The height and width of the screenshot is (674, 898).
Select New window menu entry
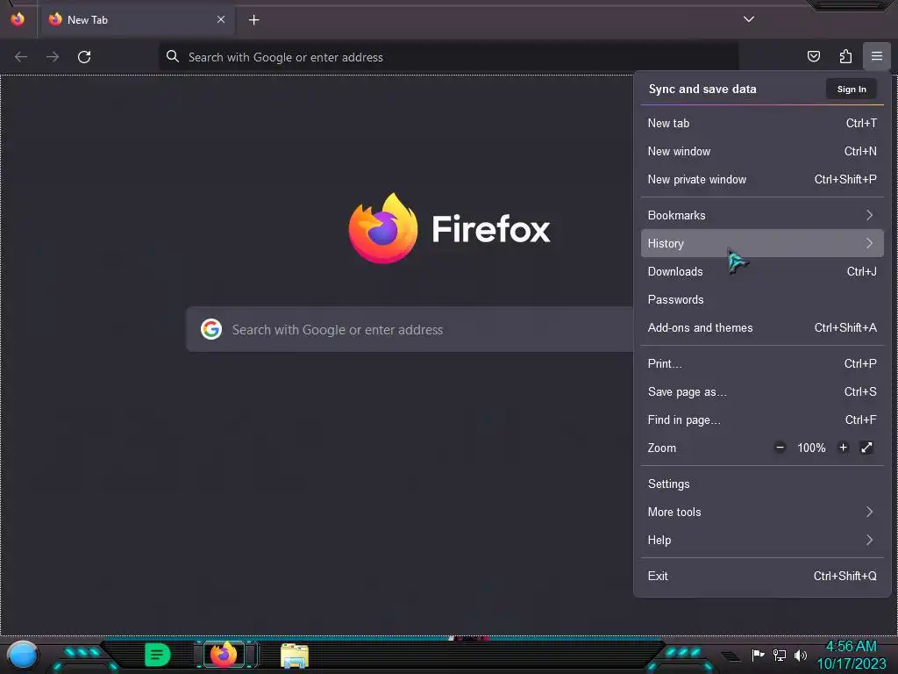(762, 151)
